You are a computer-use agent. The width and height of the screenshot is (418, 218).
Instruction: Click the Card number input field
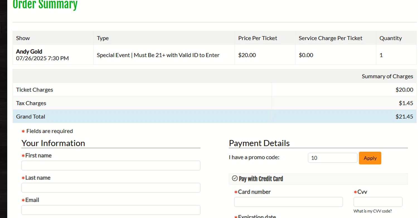288,202
